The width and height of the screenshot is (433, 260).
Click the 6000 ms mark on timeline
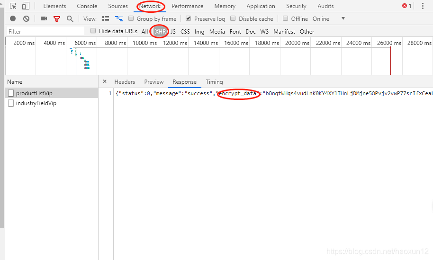[x=85, y=43]
